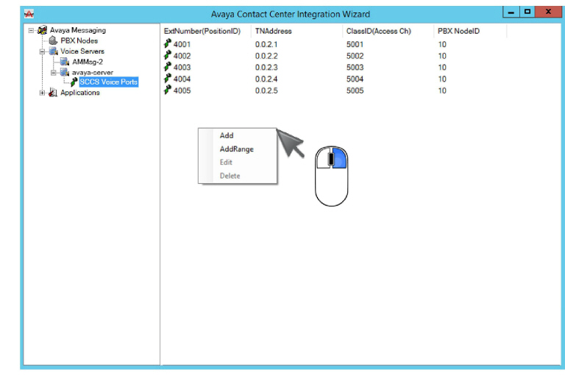Click PBX NodeID 10 in row 4003
The image size is (565, 375).
click(x=442, y=68)
